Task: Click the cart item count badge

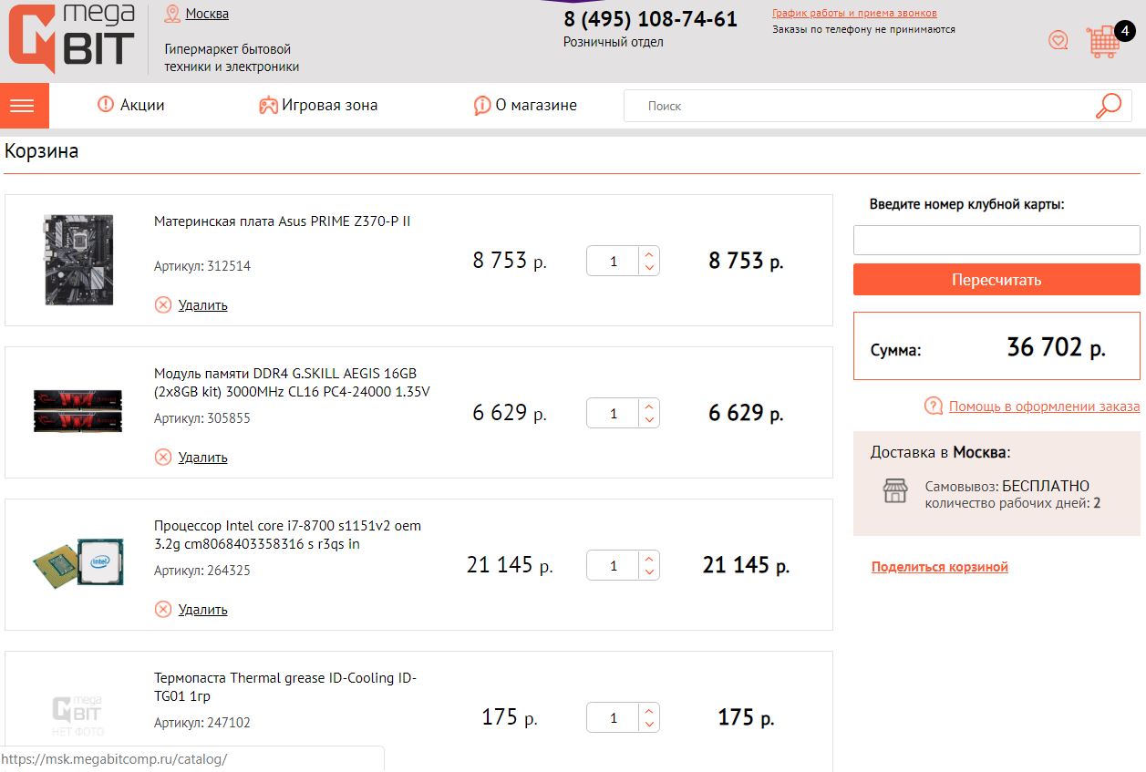Action: [1125, 31]
